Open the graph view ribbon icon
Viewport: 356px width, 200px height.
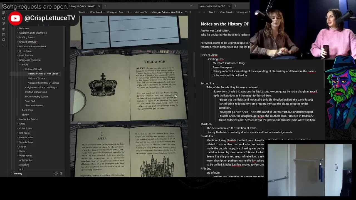click(x=4, y=23)
